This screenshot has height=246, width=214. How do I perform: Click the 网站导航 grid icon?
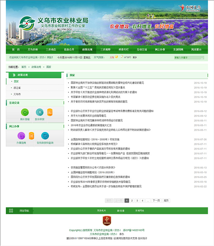pyautogui.click(x=11, y=211)
